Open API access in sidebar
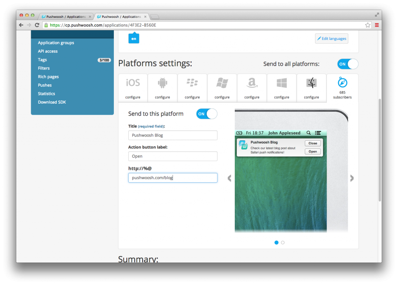The image size is (398, 285). click(x=48, y=51)
